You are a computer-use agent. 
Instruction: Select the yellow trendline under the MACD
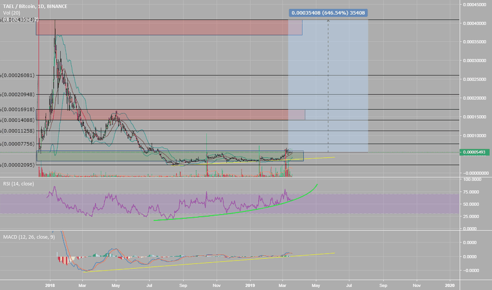pyautogui.click(x=209, y=263)
